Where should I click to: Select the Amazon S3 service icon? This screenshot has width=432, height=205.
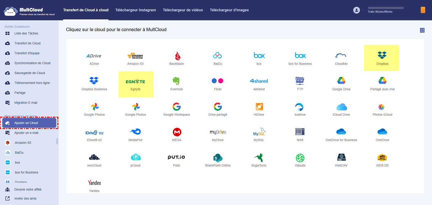(135, 56)
